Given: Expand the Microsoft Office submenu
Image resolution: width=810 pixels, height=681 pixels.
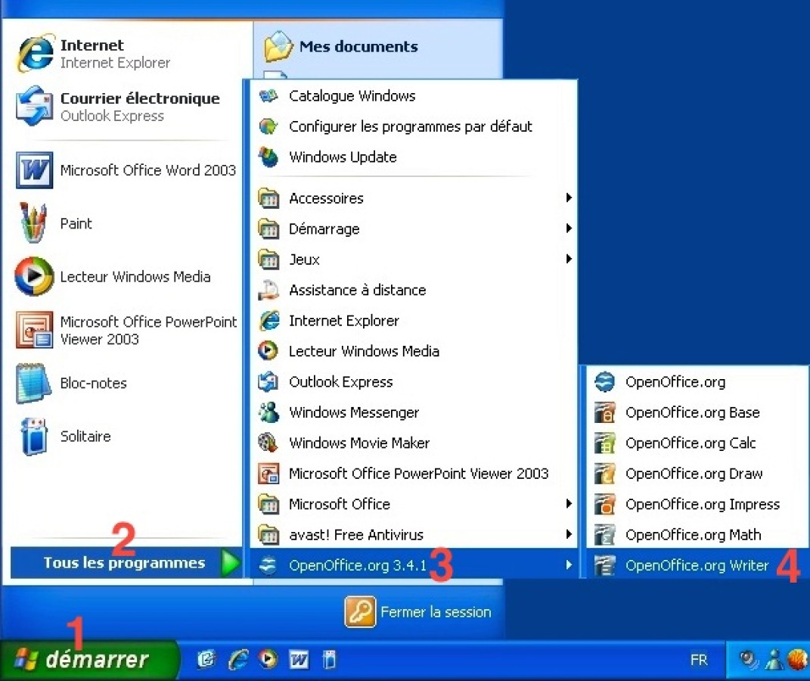Looking at the screenshot, I should click(413, 504).
